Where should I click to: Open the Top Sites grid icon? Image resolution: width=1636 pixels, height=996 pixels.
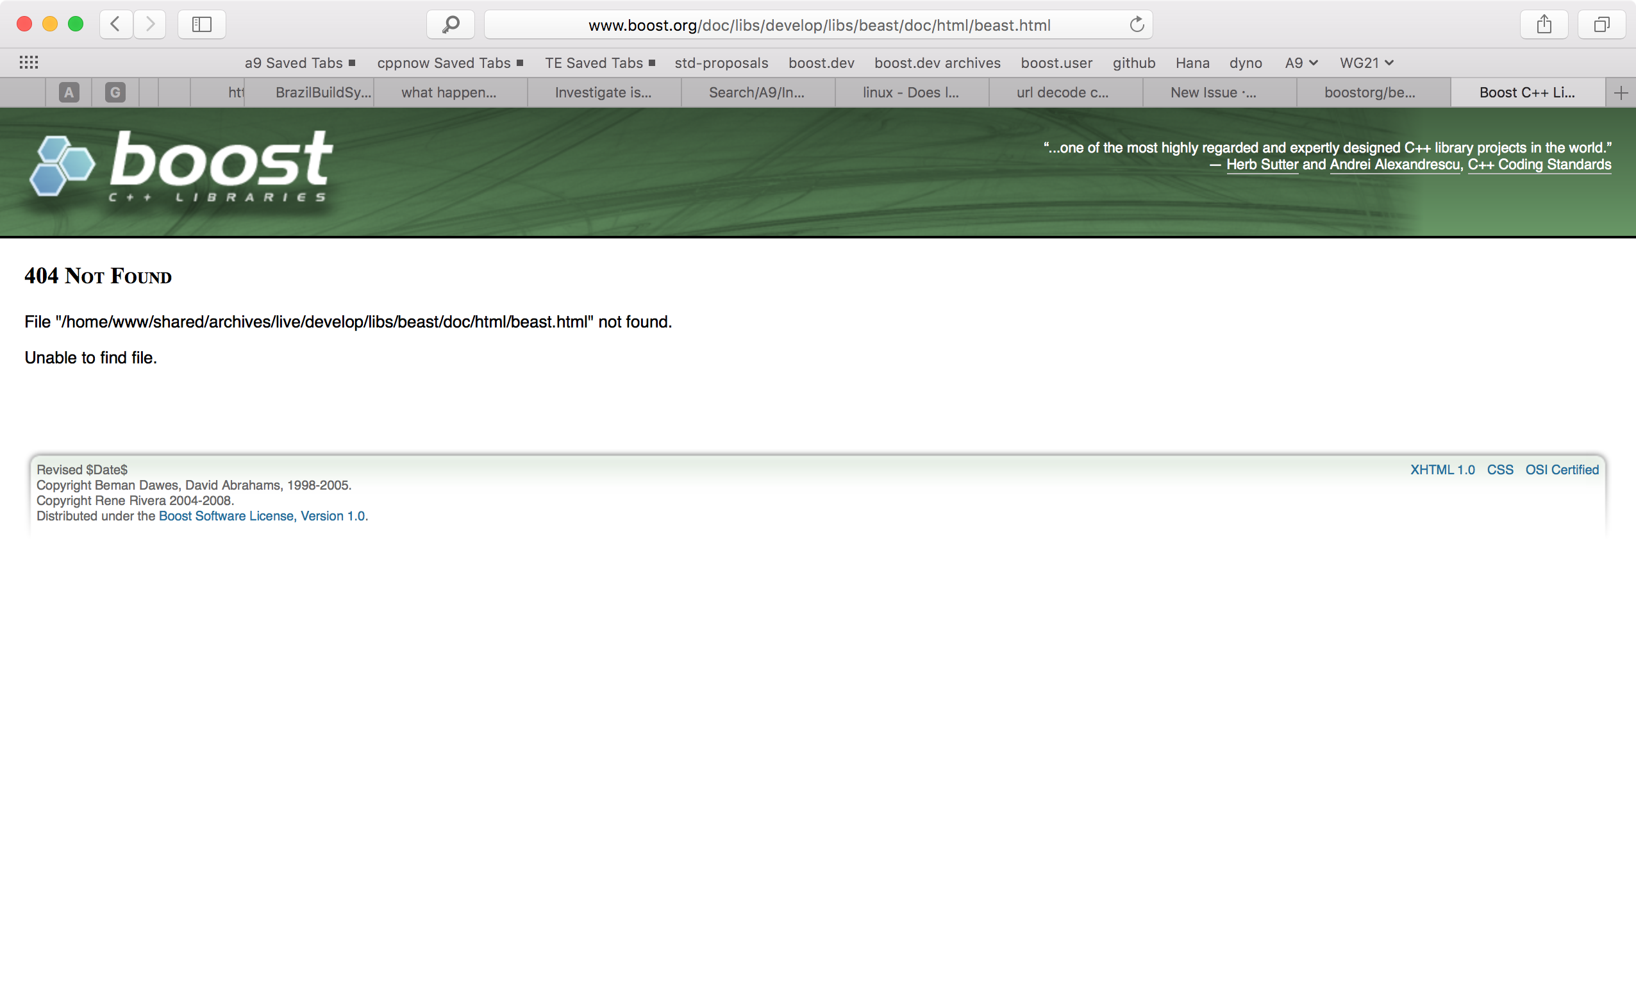(x=29, y=62)
